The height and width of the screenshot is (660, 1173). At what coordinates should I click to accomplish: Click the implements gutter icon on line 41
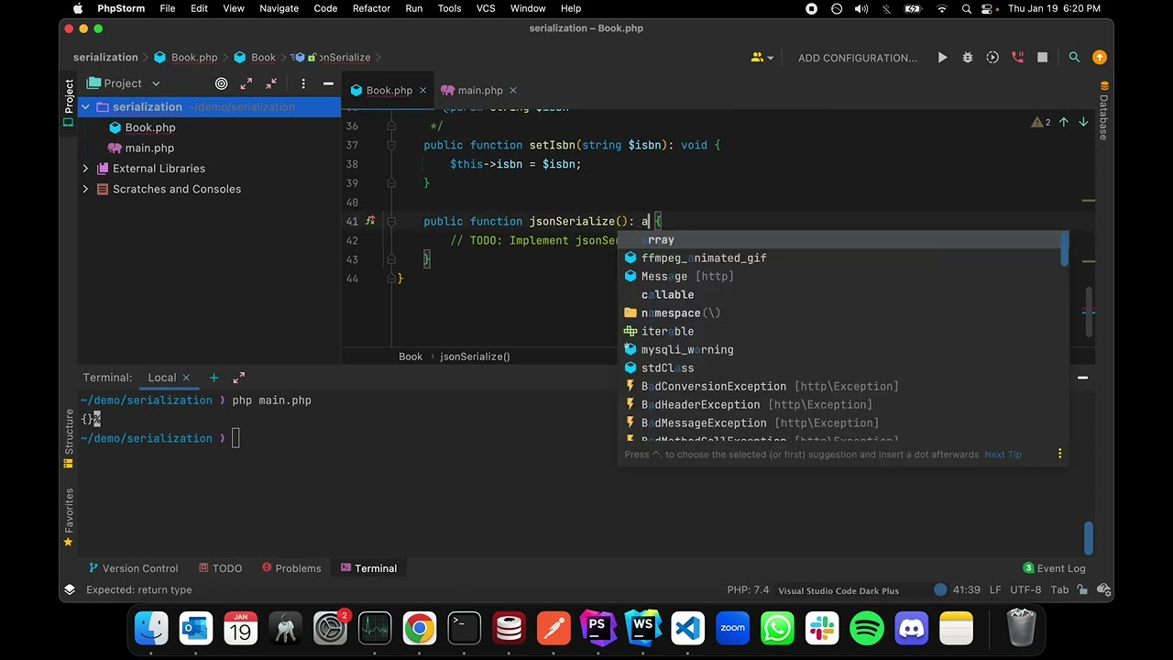point(370,221)
